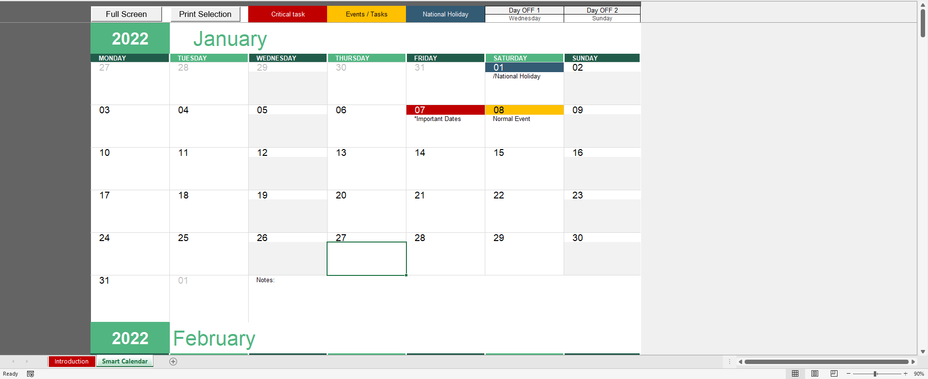The width and height of the screenshot is (928, 379).
Task: Add a new sheet with the plus icon
Action: tap(173, 362)
